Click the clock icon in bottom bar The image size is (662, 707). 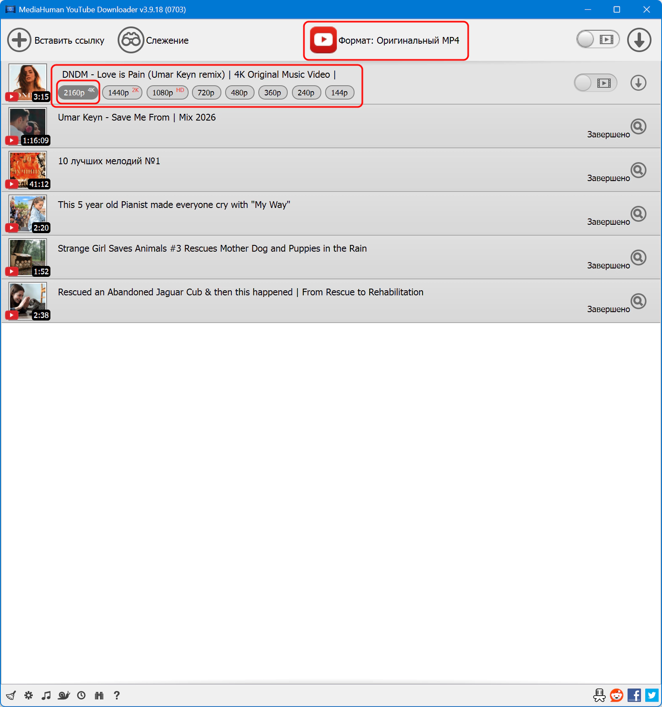click(81, 695)
